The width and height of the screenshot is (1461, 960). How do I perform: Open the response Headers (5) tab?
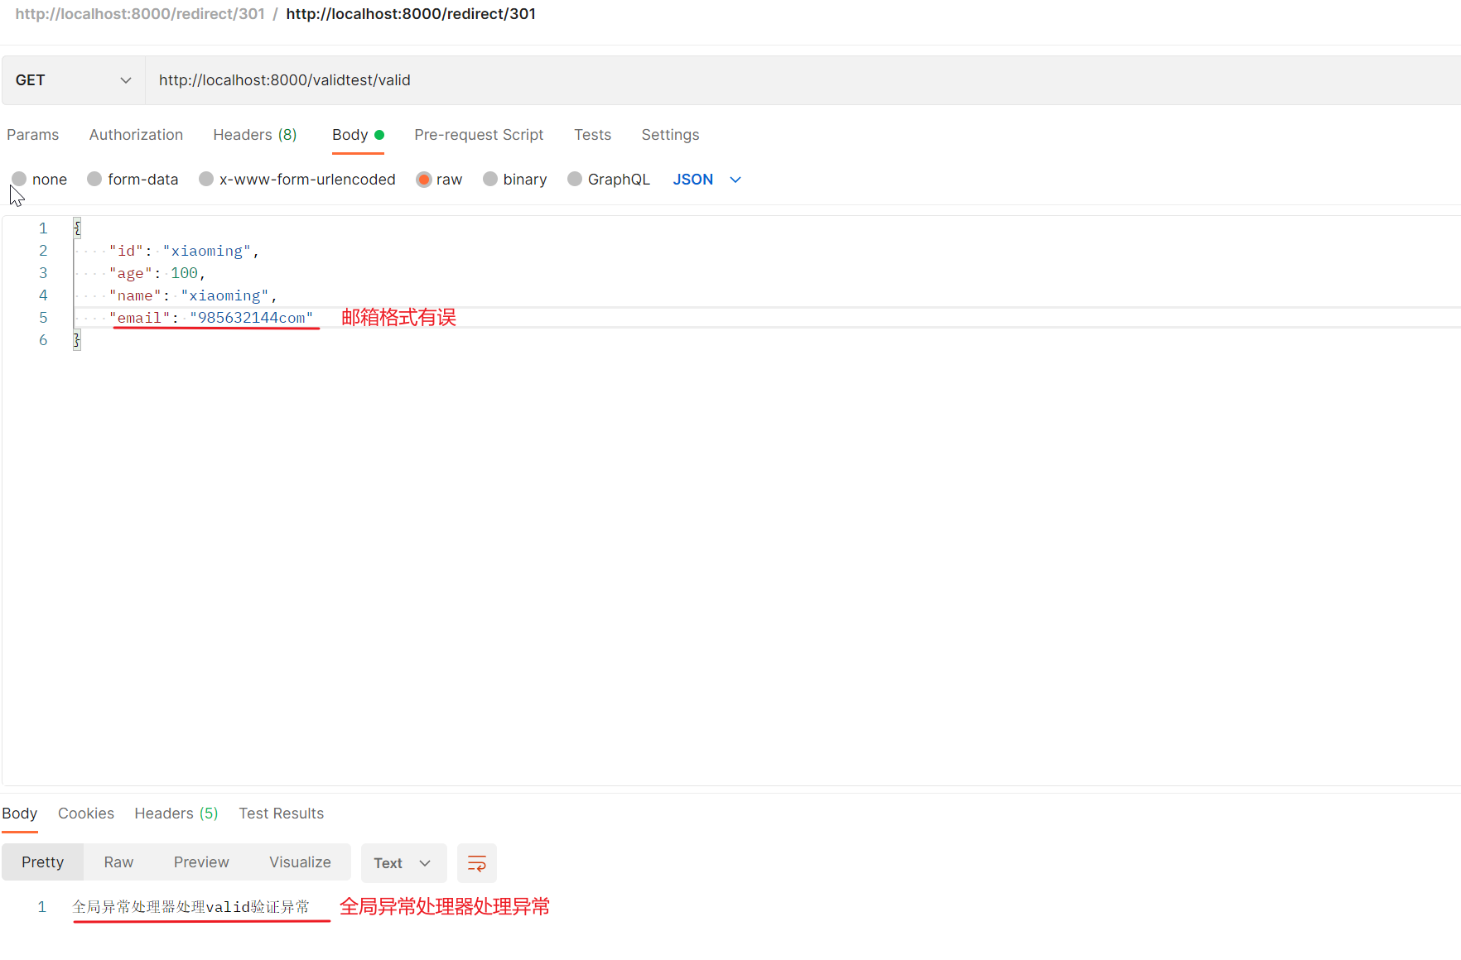pyautogui.click(x=176, y=814)
